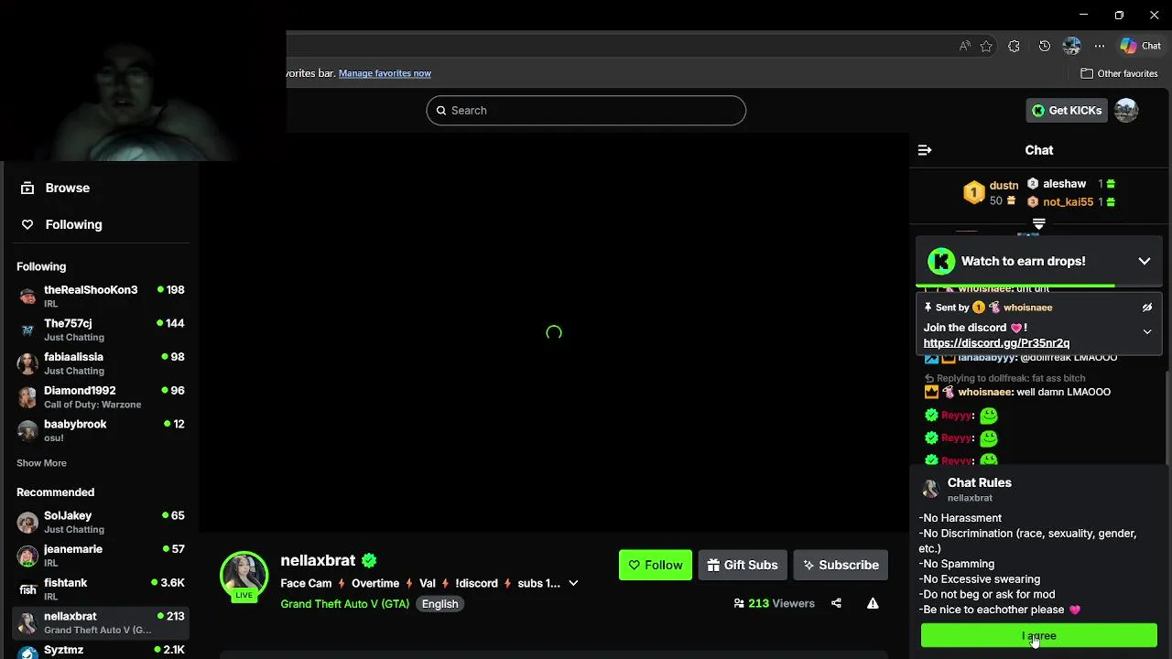Open the browser profile icon
Screen dimensions: 1172x659
pyautogui.click(x=1071, y=46)
